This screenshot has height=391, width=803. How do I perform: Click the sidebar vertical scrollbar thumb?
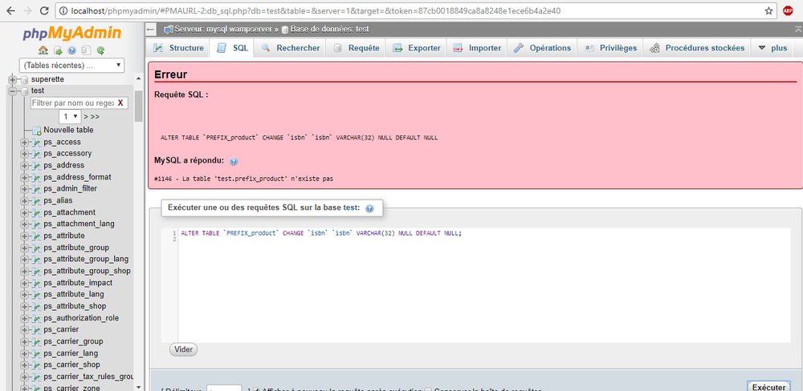point(138,107)
